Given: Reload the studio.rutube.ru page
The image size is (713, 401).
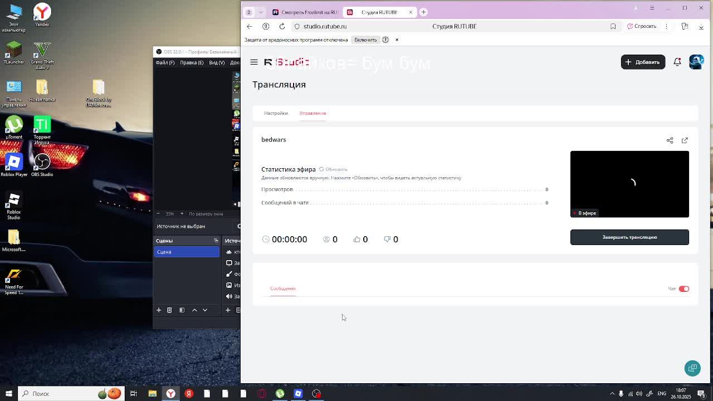Looking at the screenshot, I should (282, 26).
